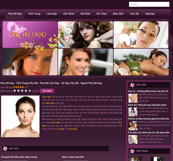Open the Nước chanh dưa hấu article link
The width and height of the screenshot is (173, 161).
[x=73, y=157]
